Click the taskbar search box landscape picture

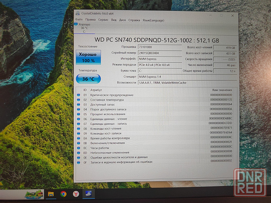pyautogui.click(x=34, y=194)
